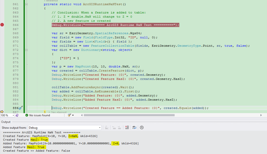Click 'HasZ: True' in the Added Feature output line

point(36,147)
